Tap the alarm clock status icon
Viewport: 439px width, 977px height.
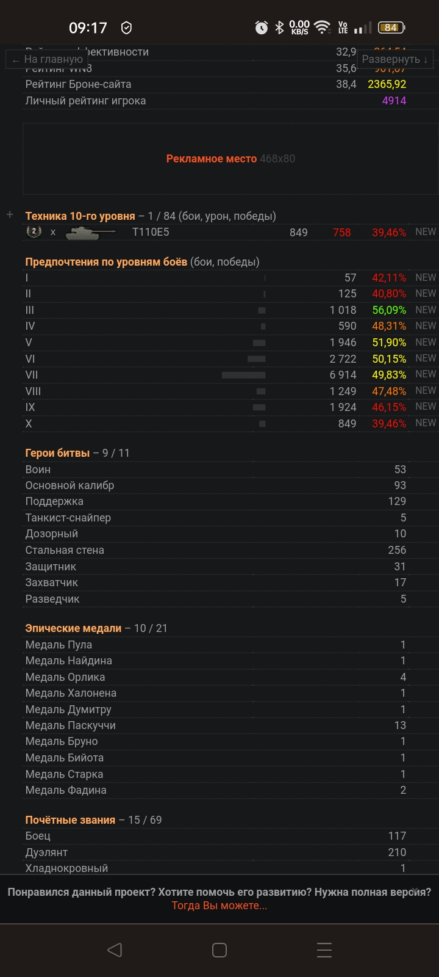pos(262,27)
